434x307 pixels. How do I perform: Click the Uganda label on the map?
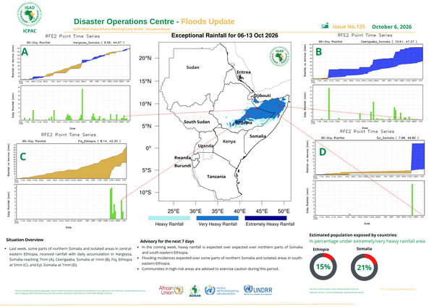coord(205,146)
